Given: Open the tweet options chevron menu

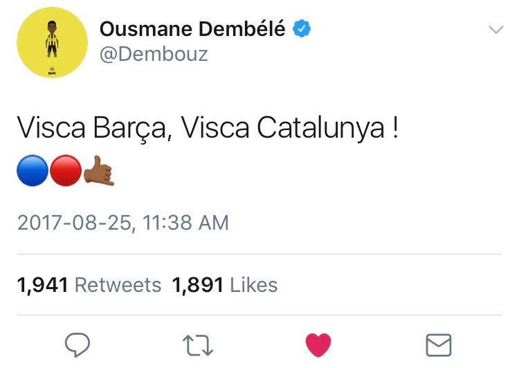Looking at the screenshot, I should pyautogui.click(x=496, y=30).
